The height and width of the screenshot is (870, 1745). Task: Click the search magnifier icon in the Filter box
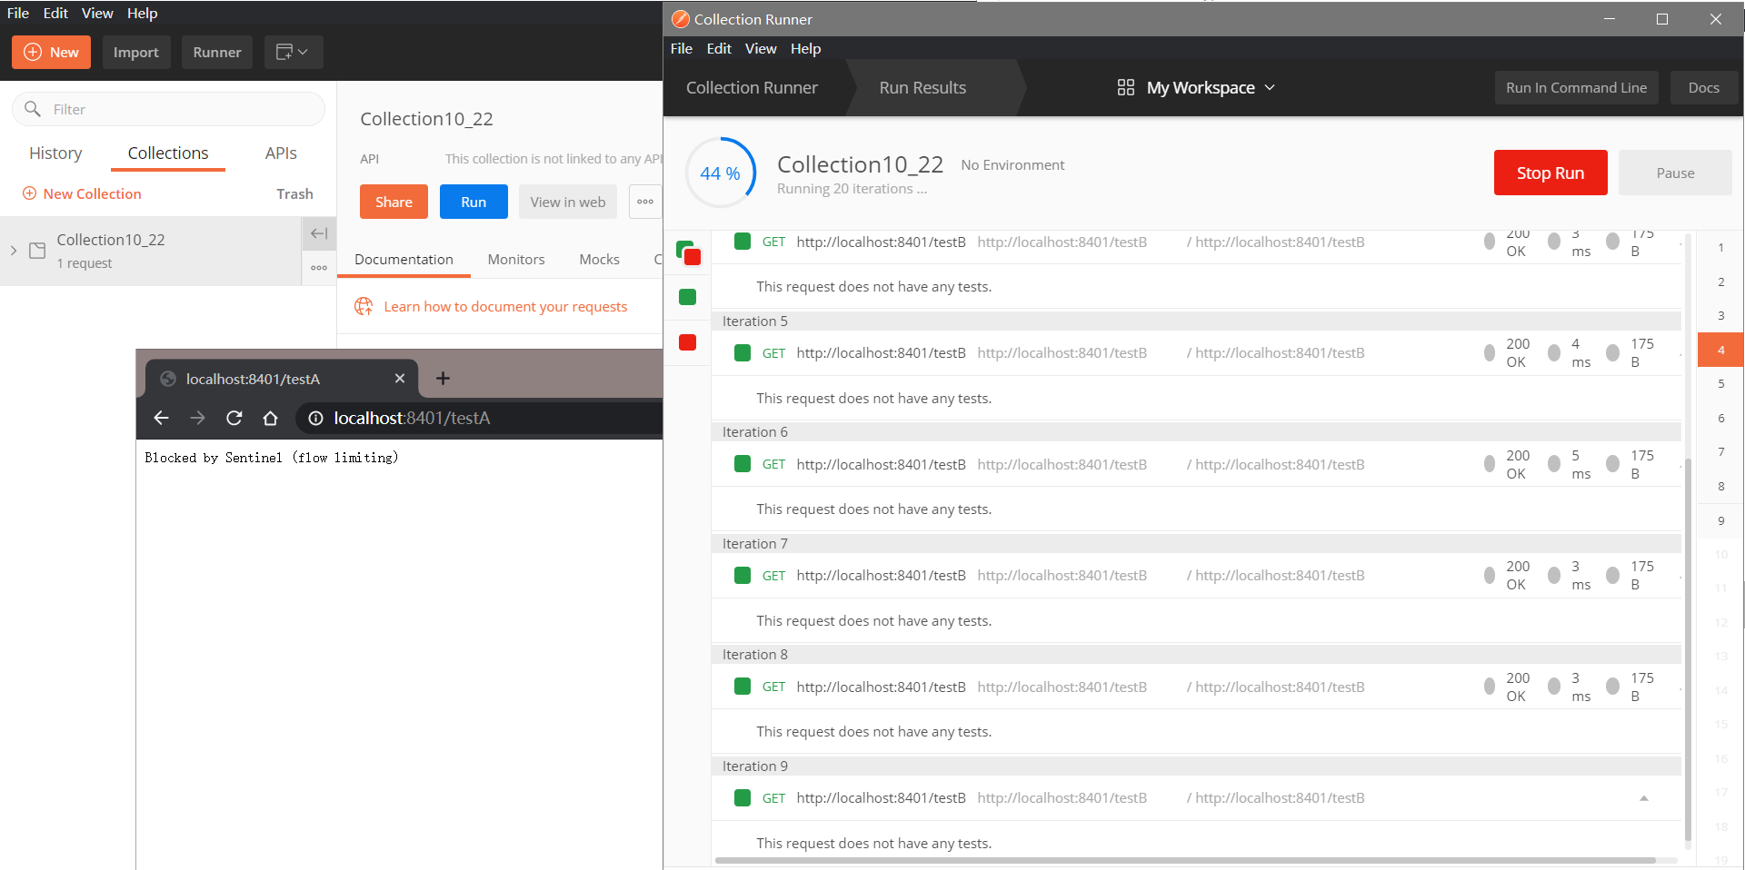33,109
